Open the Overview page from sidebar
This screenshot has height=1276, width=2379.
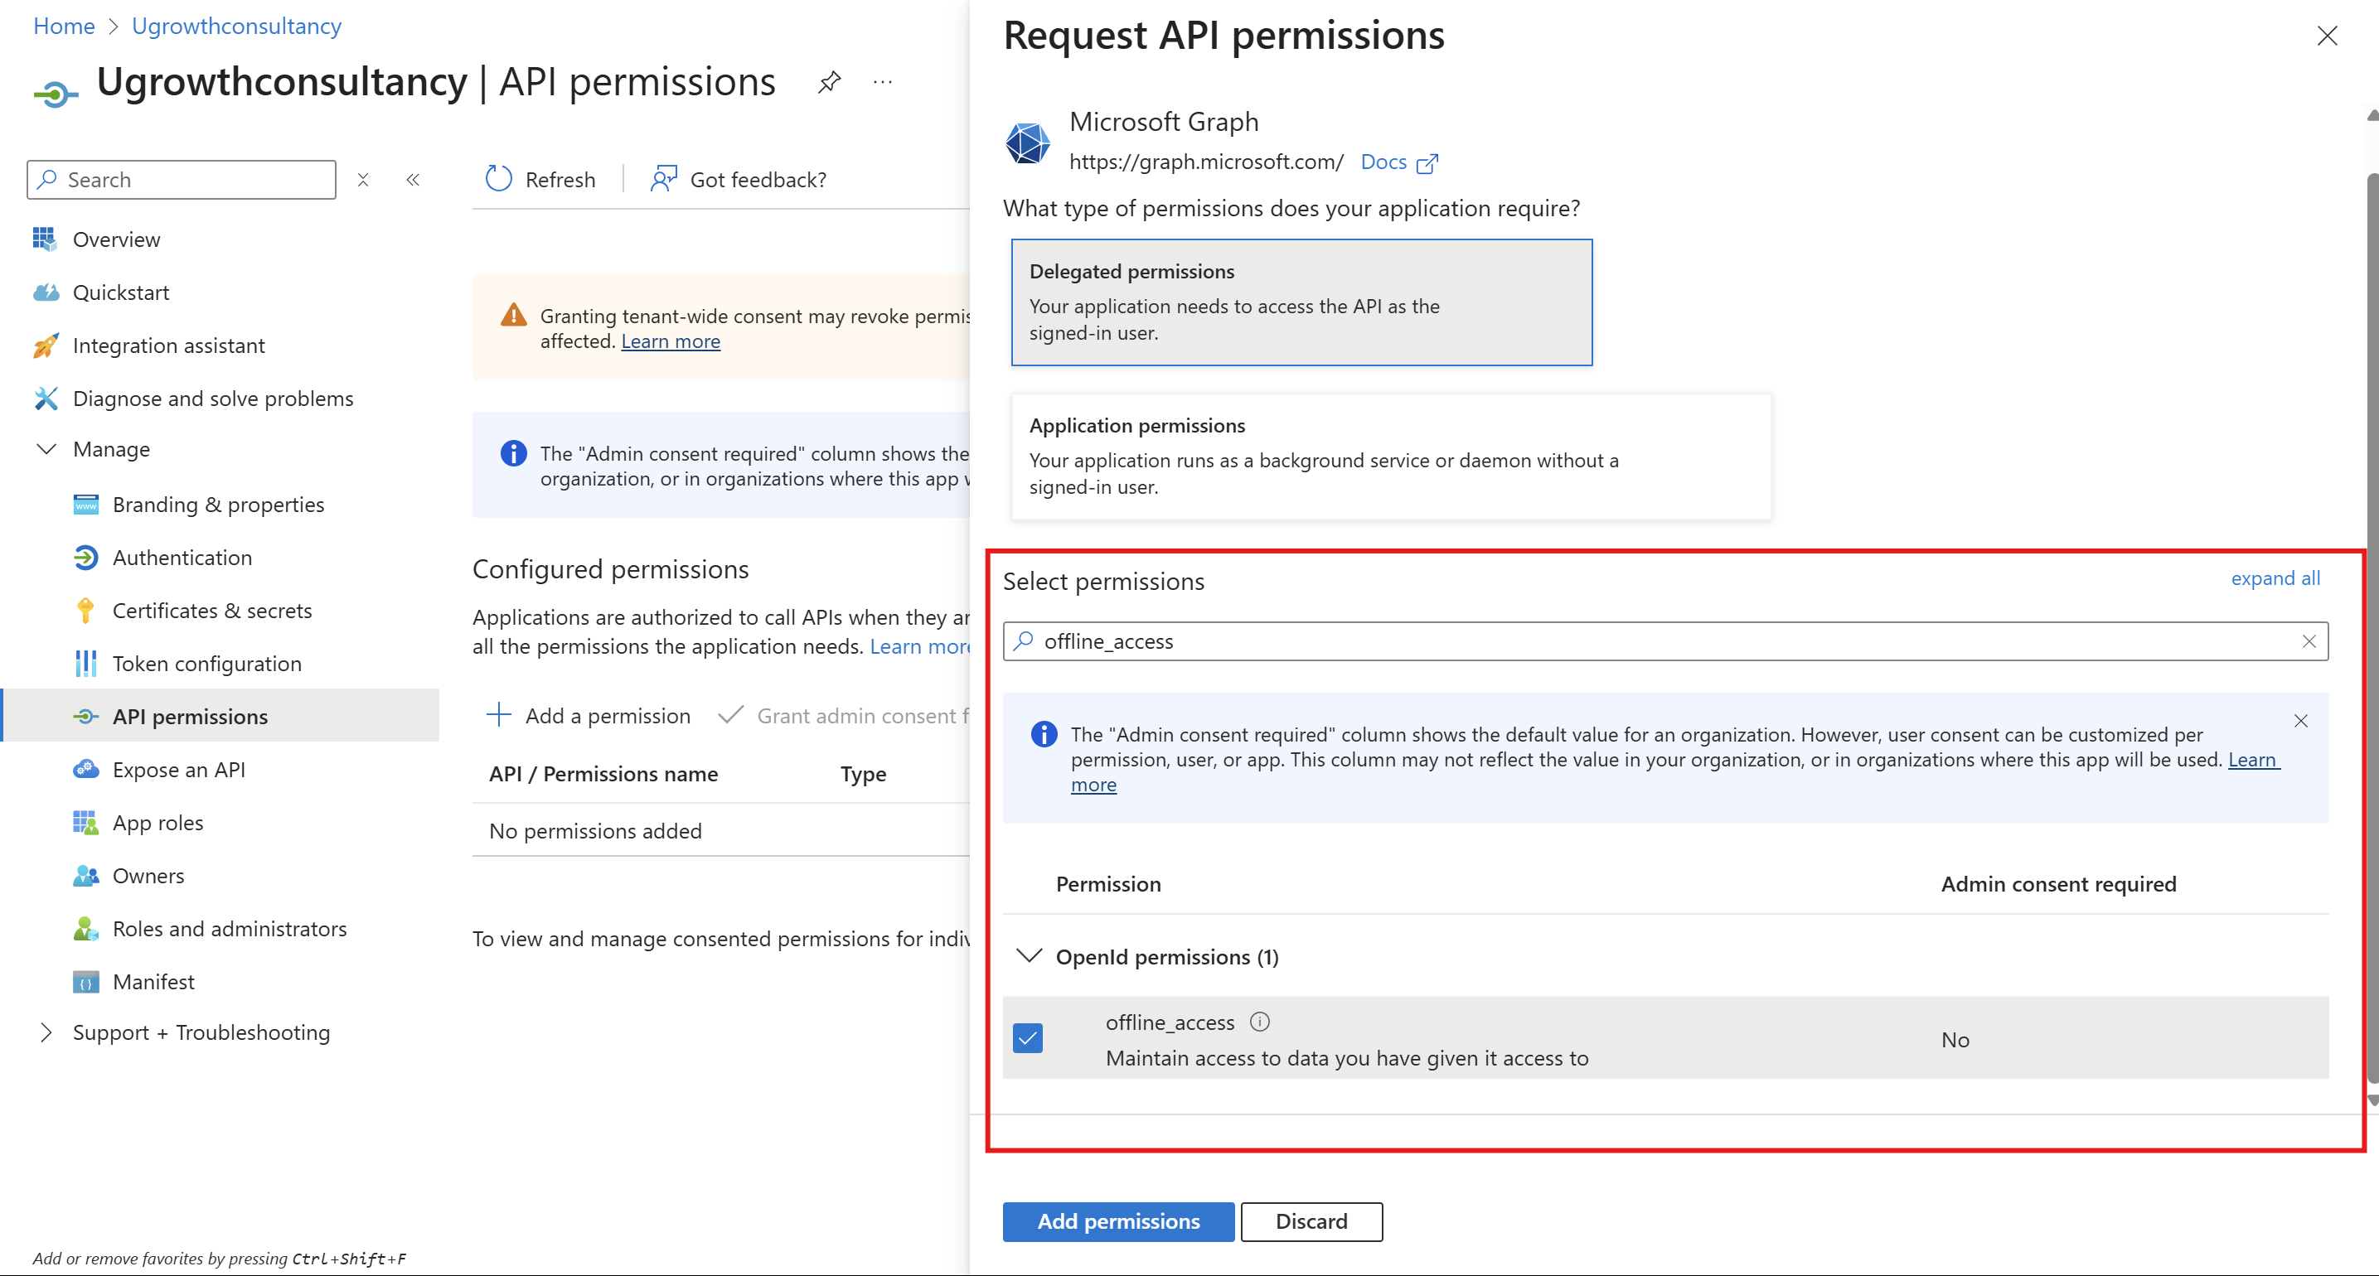pos(117,239)
